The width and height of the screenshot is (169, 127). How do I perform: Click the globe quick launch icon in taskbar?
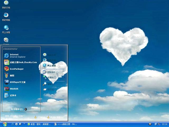pyautogui.click(x=16, y=124)
